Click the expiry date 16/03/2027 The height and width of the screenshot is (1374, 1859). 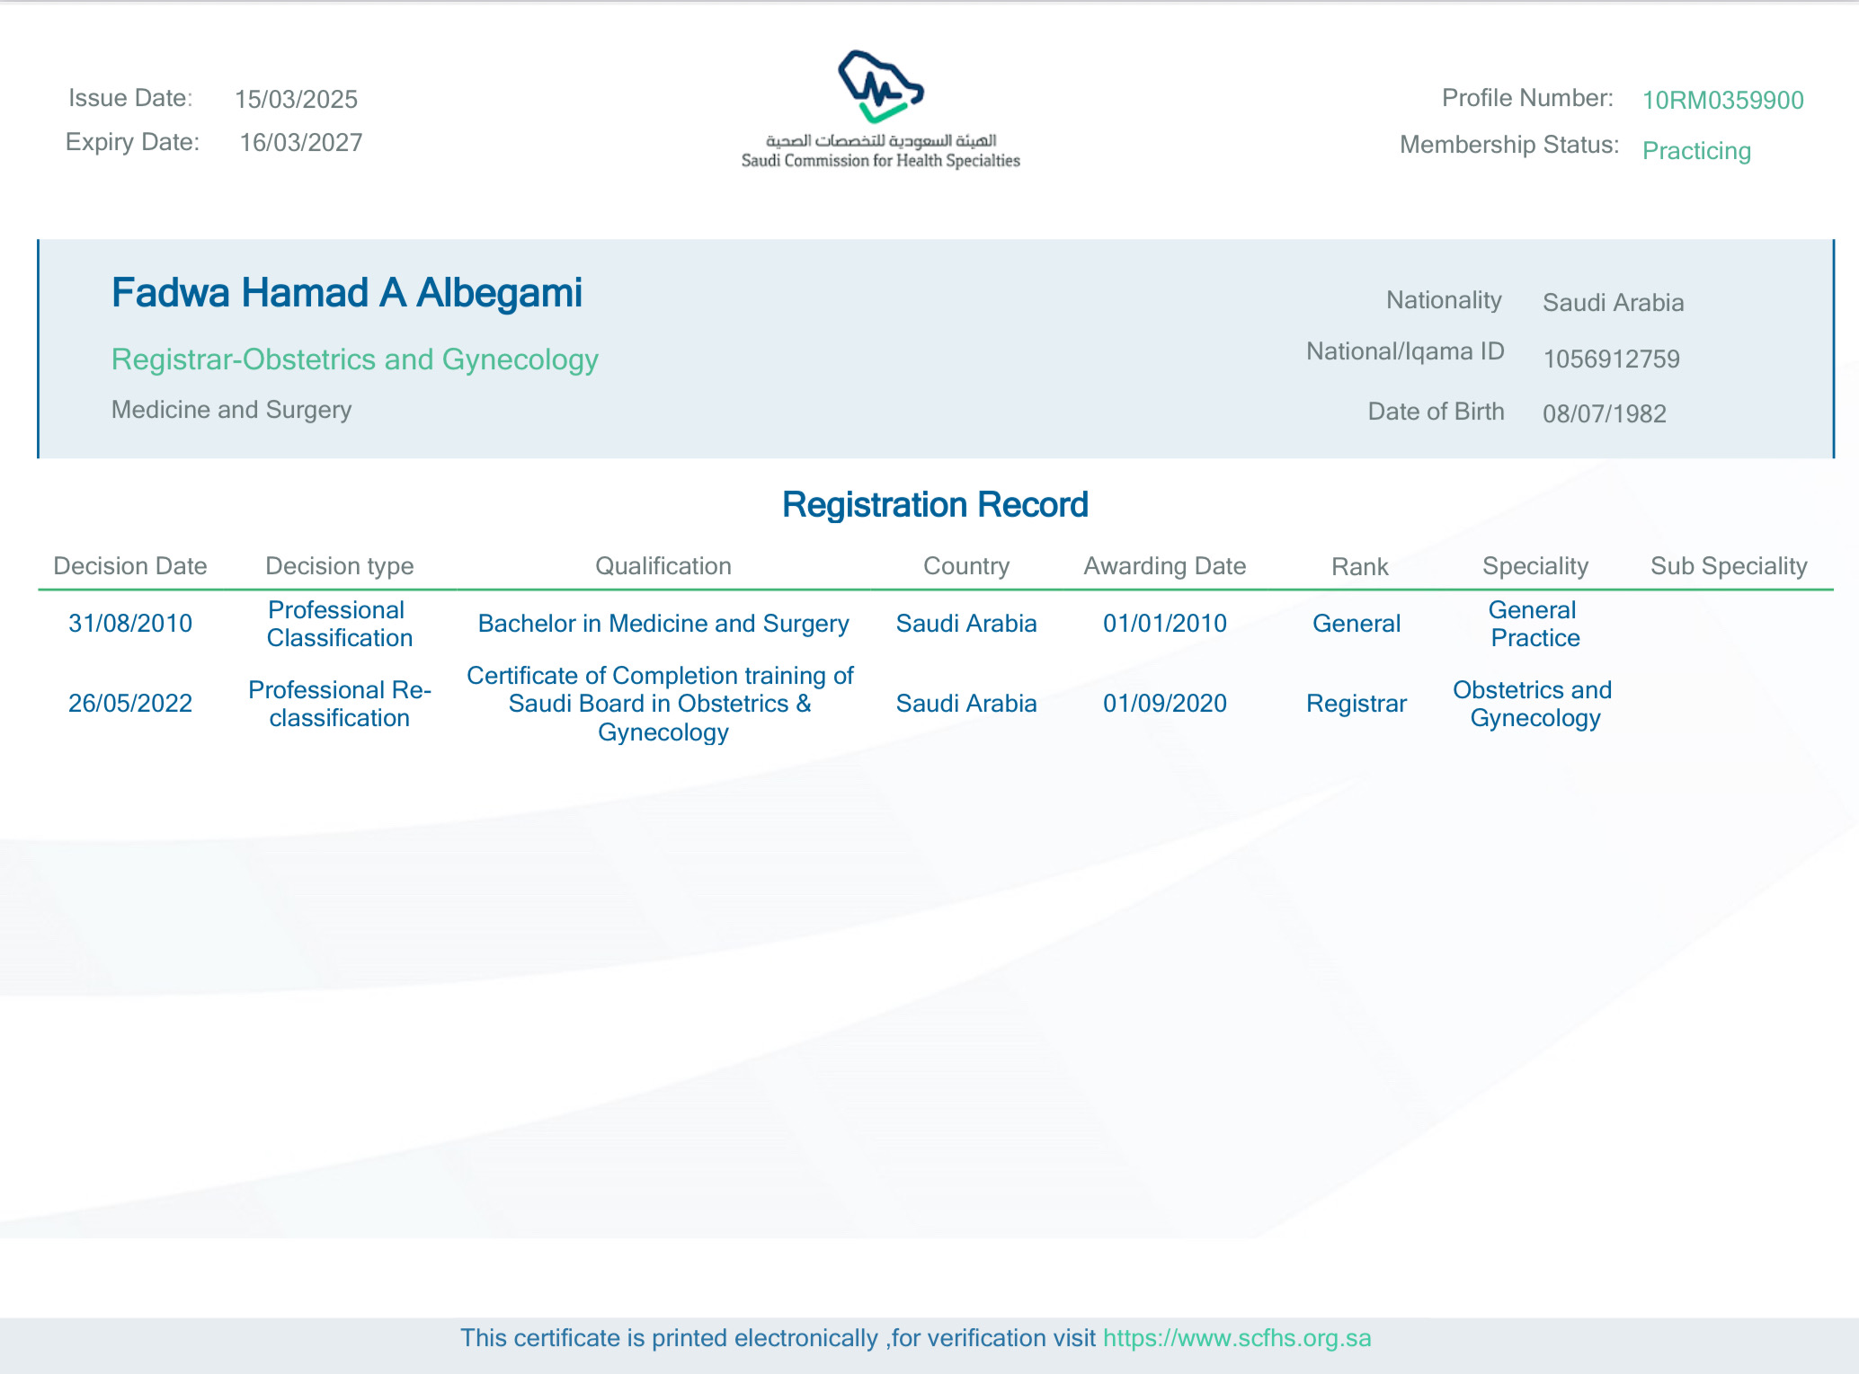301,143
